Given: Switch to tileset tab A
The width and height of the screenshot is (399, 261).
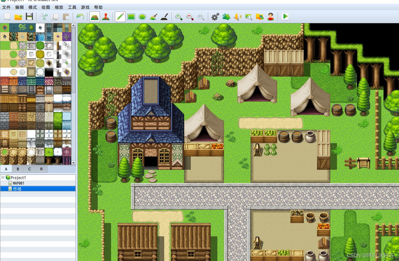Looking at the screenshot, I should pyautogui.click(x=6, y=169).
